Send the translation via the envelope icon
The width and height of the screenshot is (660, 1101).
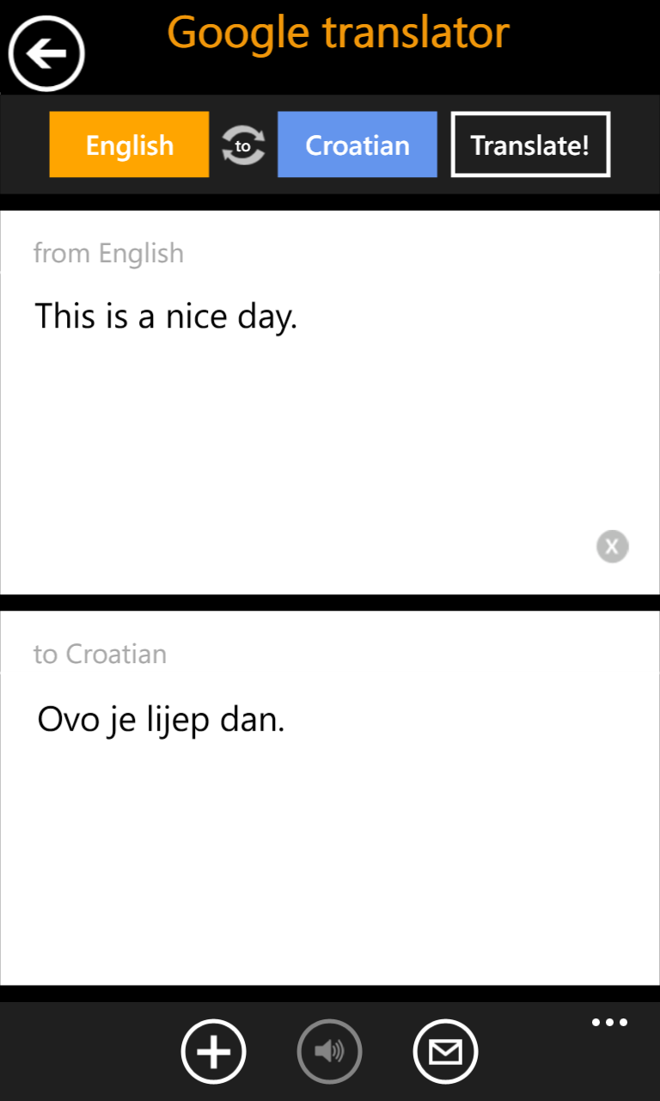[x=445, y=1051]
